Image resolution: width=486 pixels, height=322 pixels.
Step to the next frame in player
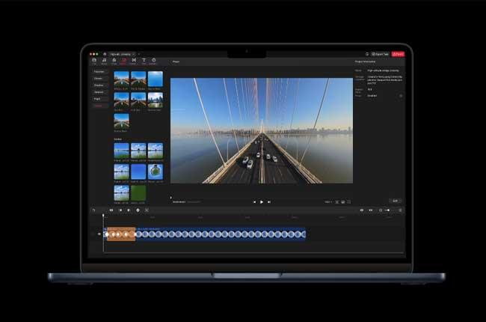tap(270, 201)
